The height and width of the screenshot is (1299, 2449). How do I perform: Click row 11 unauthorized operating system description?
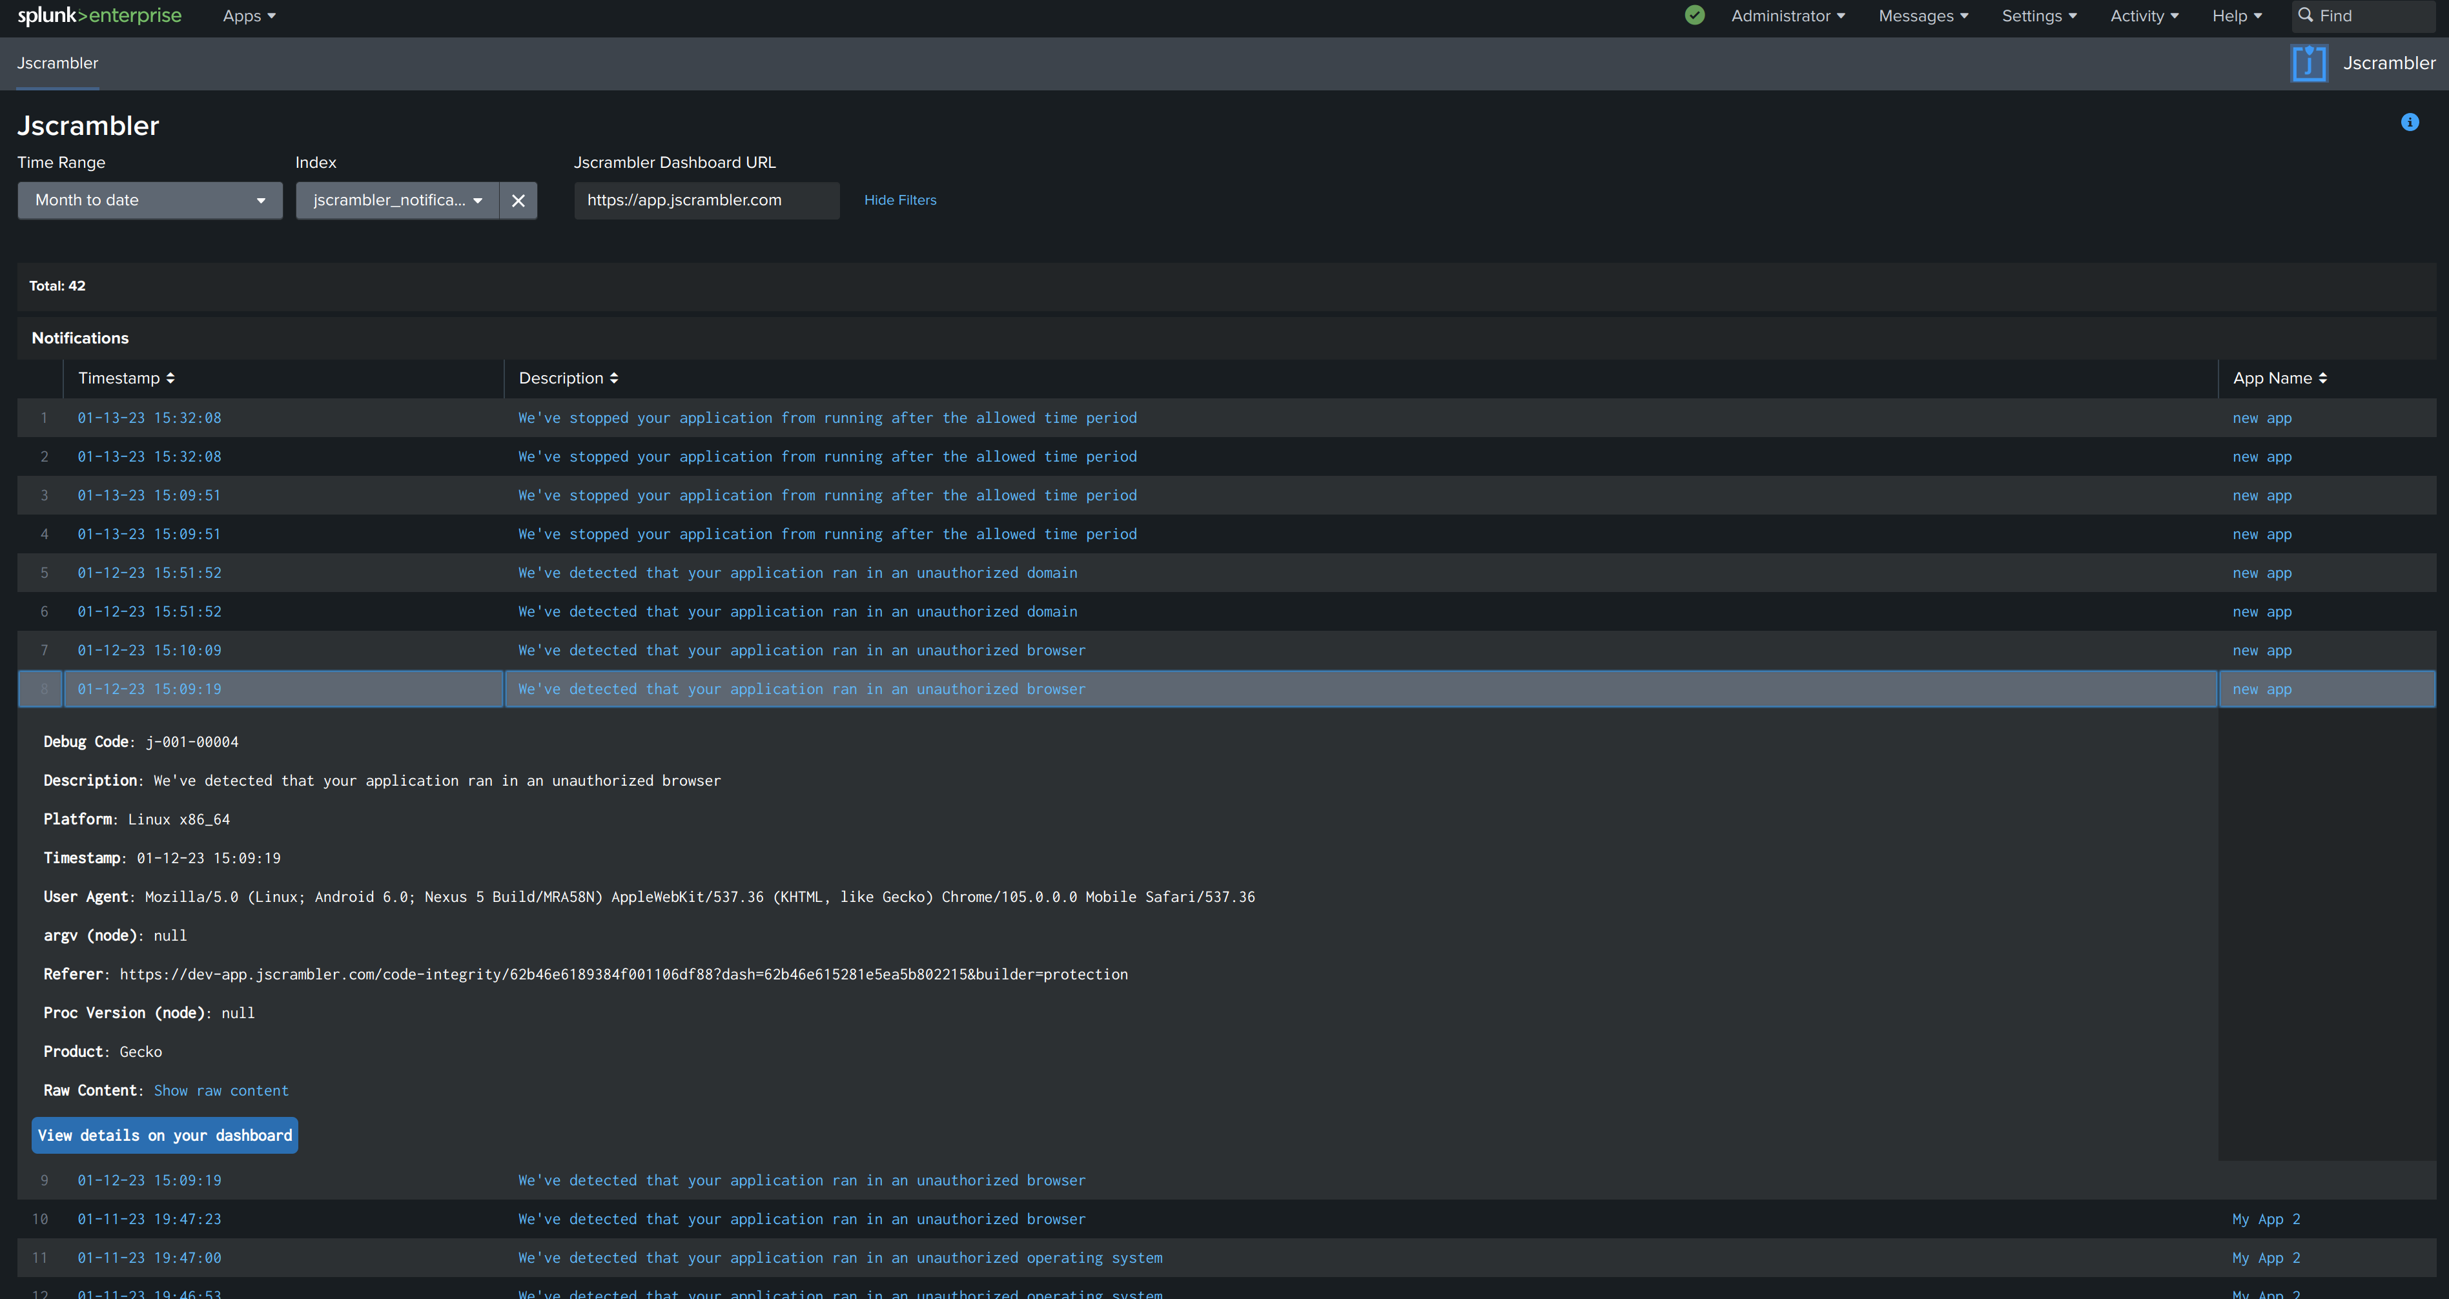[x=841, y=1259]
